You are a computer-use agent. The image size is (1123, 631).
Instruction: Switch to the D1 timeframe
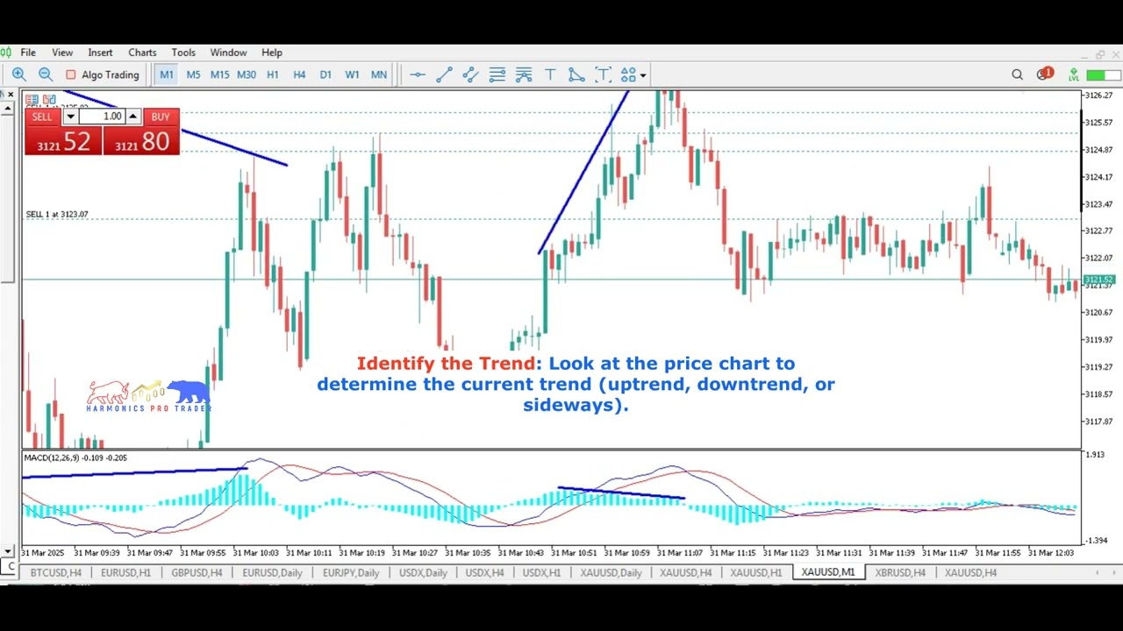point(325,75)
